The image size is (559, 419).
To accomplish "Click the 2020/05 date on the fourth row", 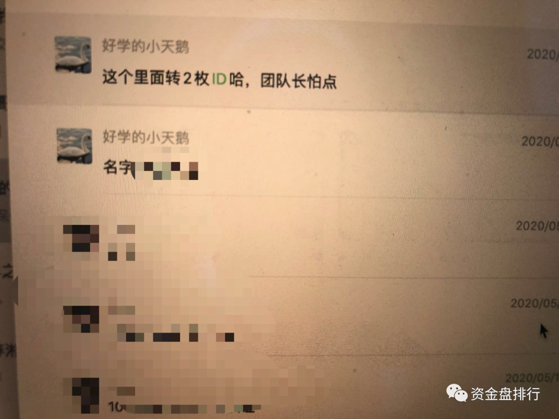I will coord(534,303).
